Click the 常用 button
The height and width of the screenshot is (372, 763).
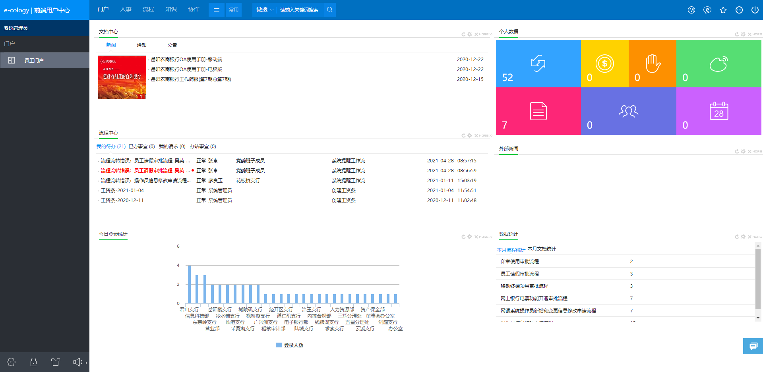[x=234, y=10]
